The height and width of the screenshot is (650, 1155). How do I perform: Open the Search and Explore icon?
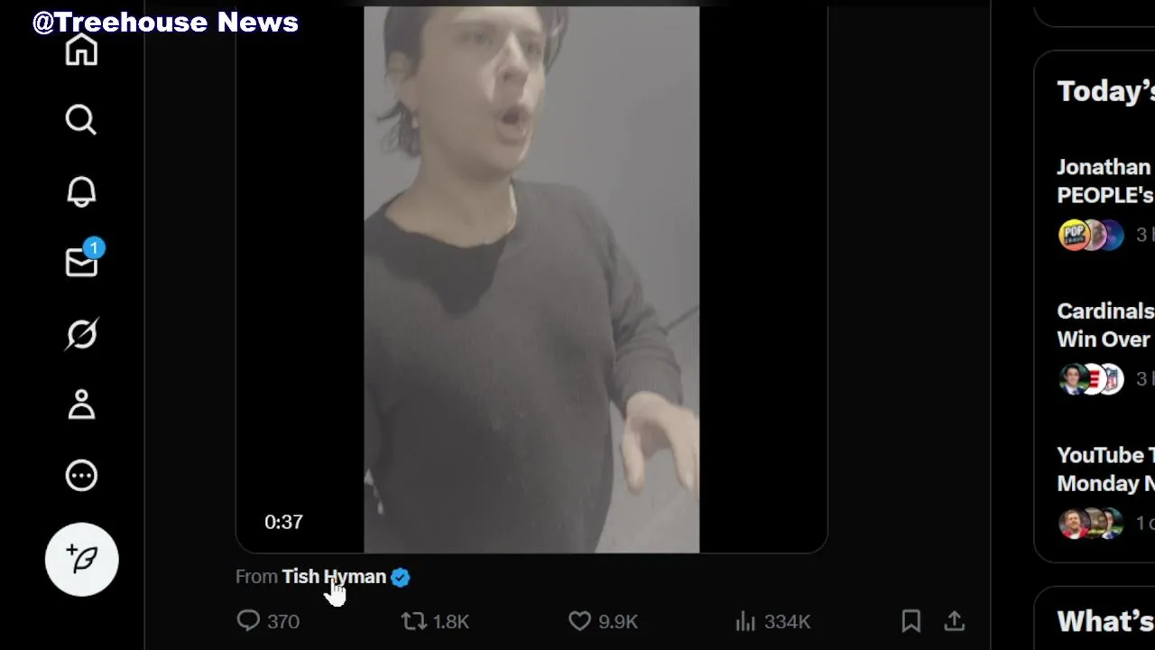(81, 119)
